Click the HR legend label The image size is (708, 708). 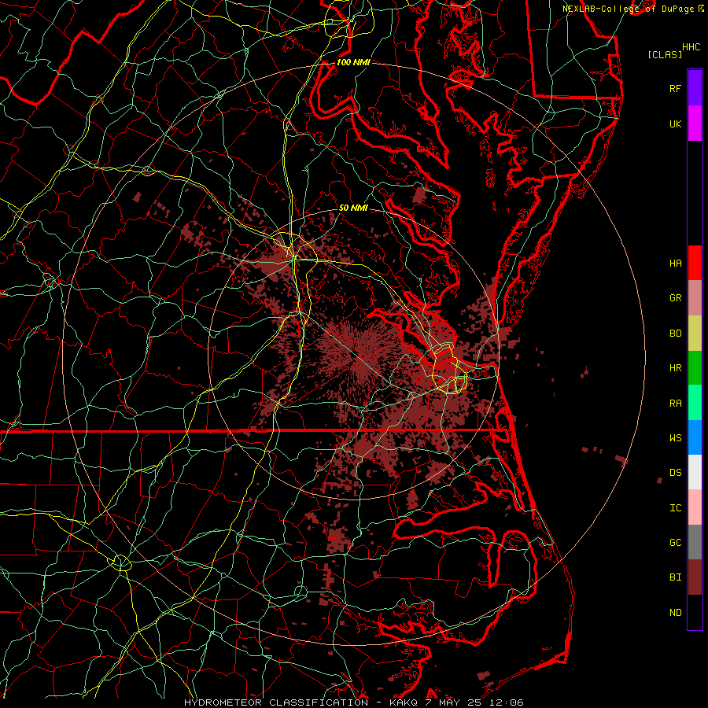(x=675, y=368)
